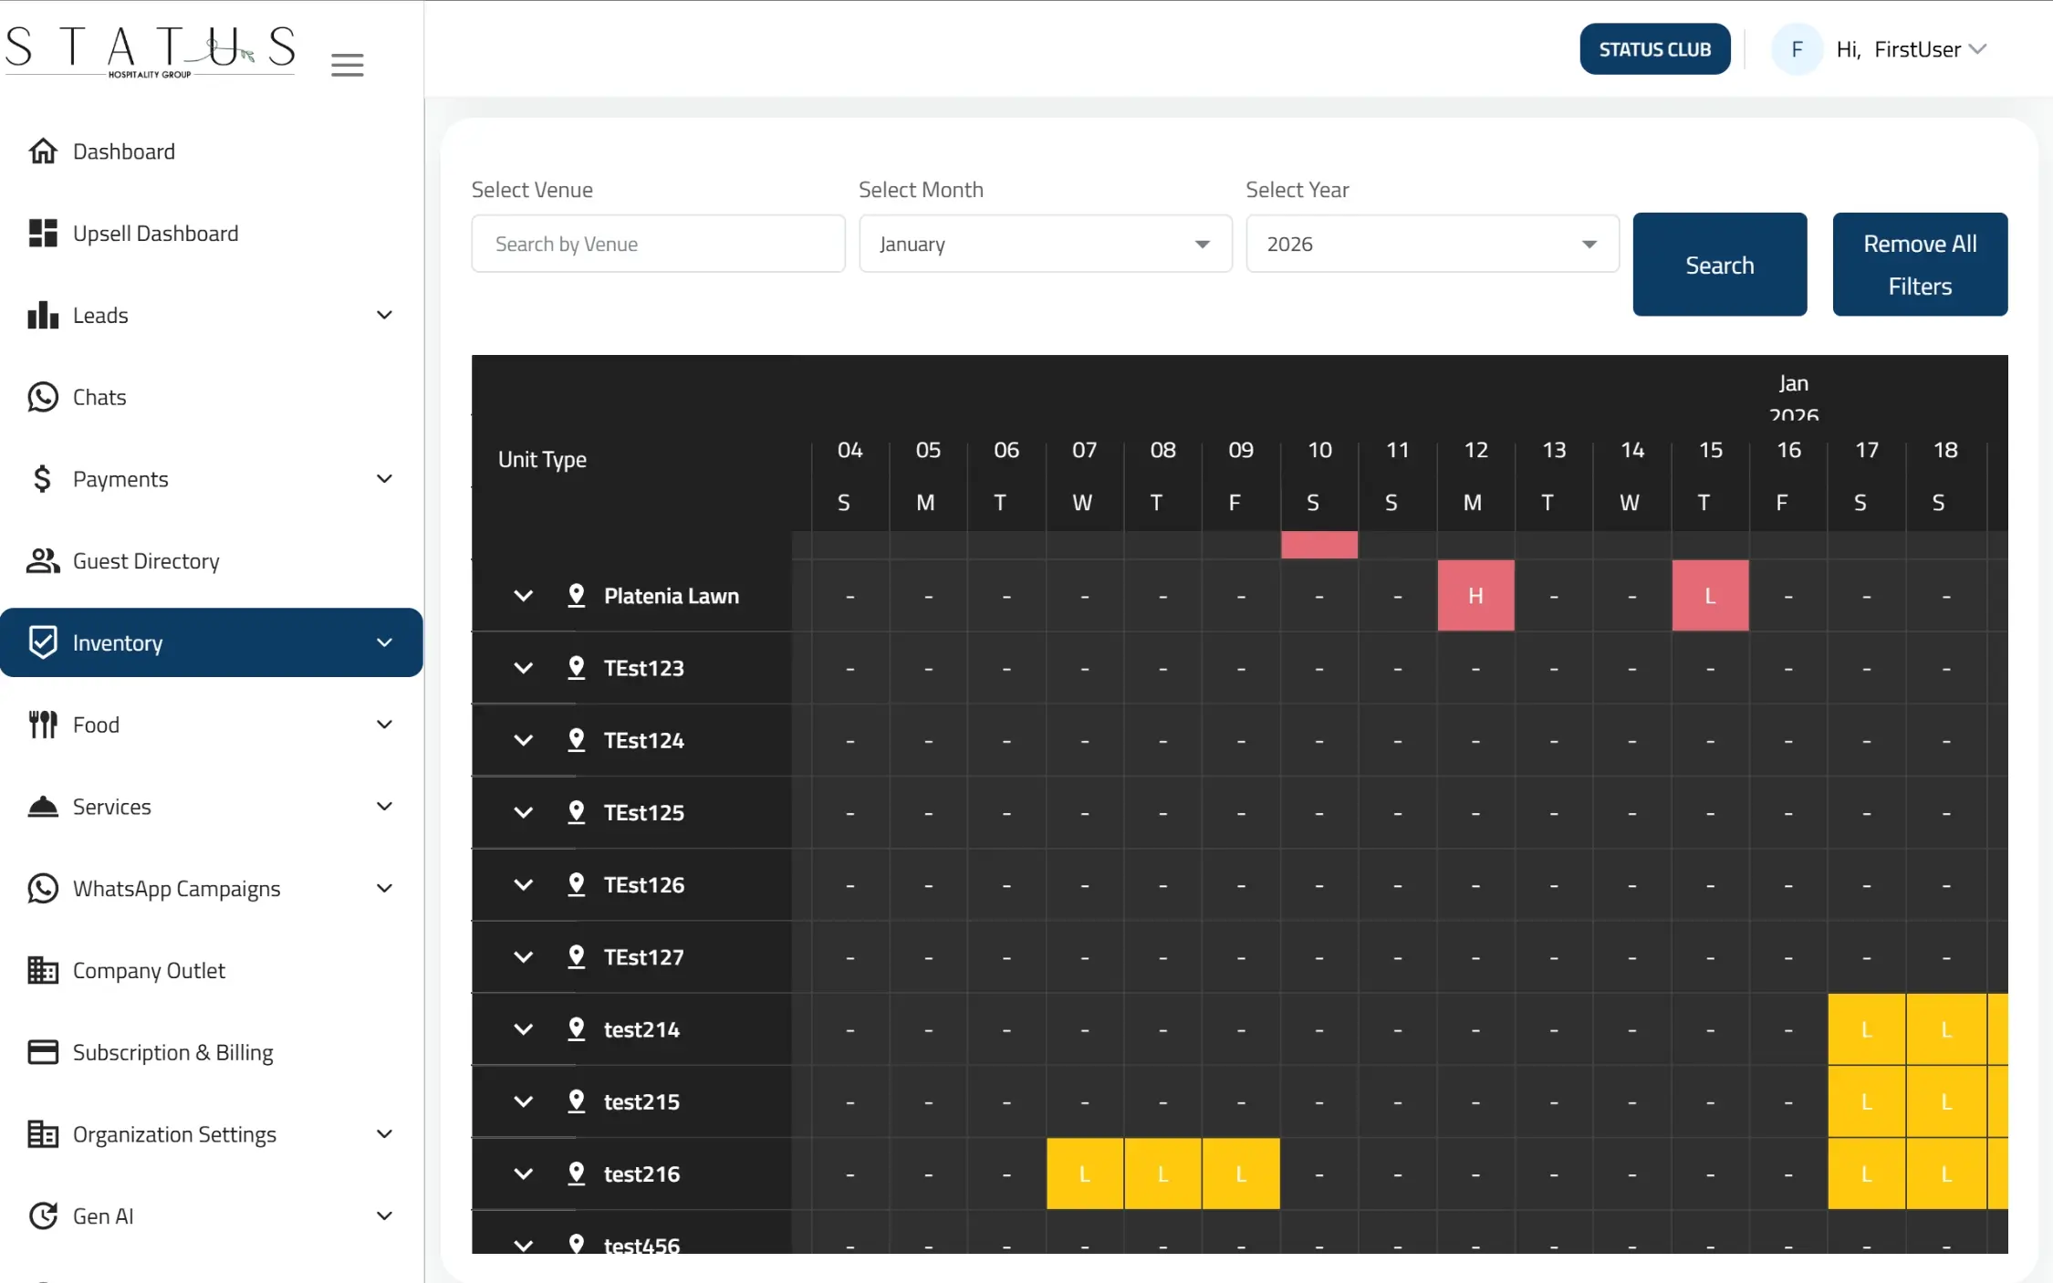Expand the Platenia Lawn row
2053x1283 pixels.
click(523, 596)
